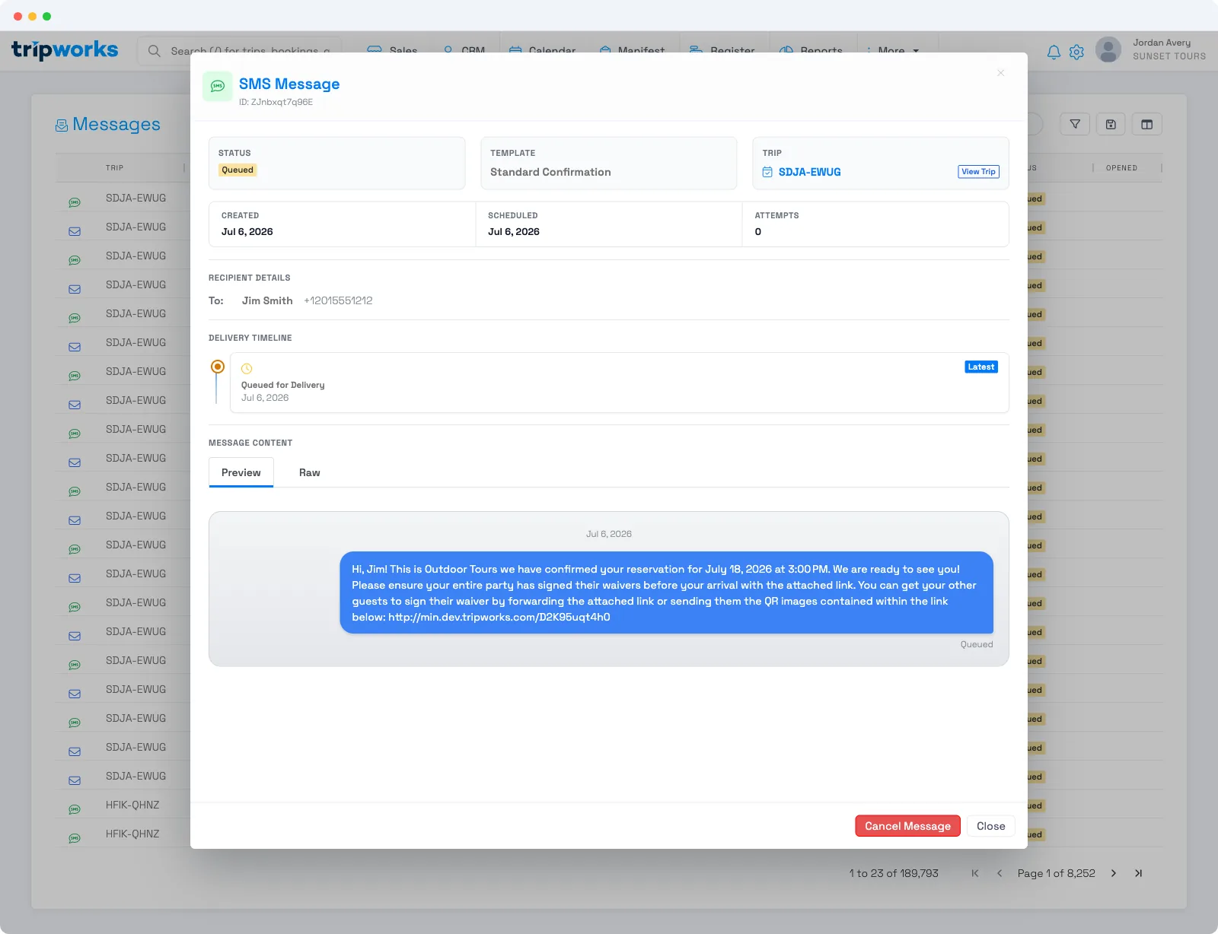Screen dimensions: 1218x934
Task: Click the calendar icon beside SDJA-EWUG trip
Action: click(767, 172)
